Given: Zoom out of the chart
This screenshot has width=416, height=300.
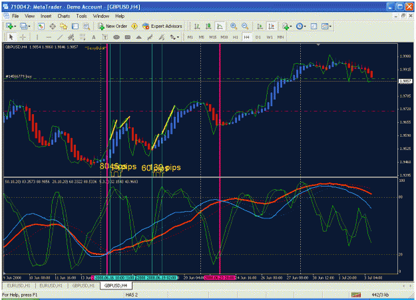Looking at the screenshot, I should point(245,26).
